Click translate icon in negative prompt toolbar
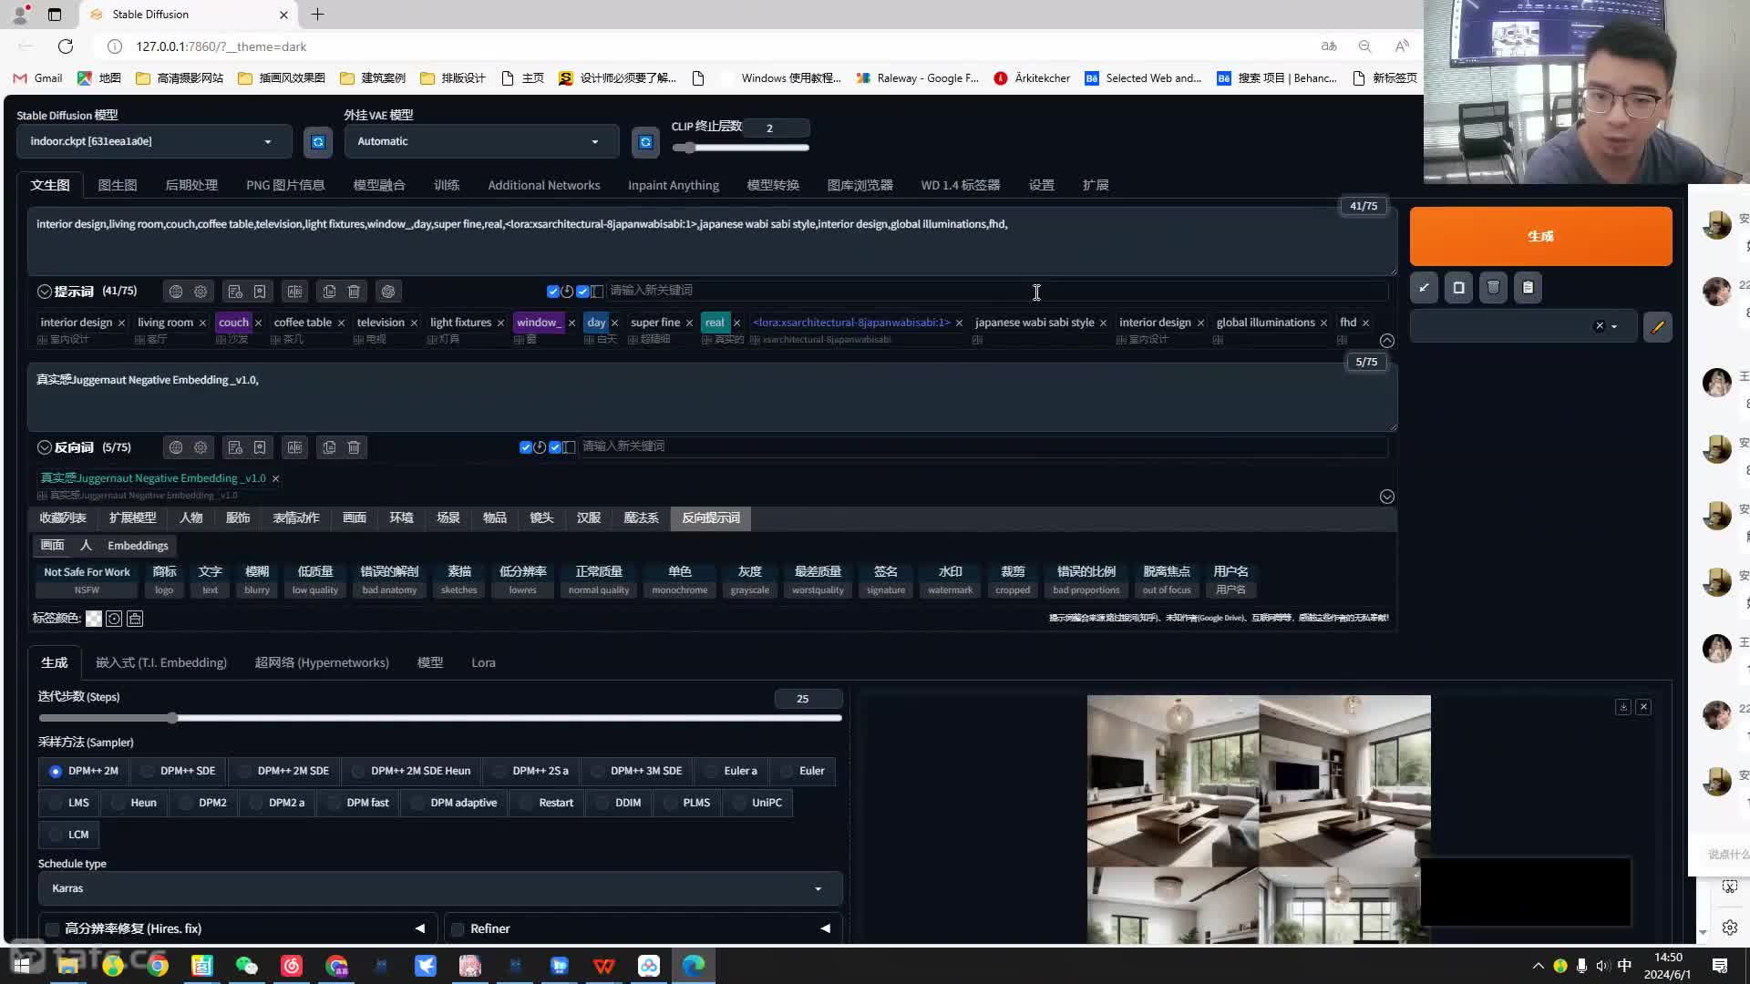Image resolution: width=1750 pixels, height=984 pixels. coord(294,447)
